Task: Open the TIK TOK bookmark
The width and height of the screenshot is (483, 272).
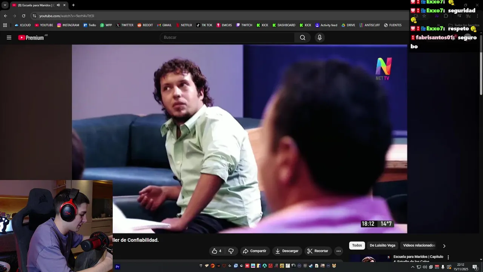Action: tap(204, 25)
